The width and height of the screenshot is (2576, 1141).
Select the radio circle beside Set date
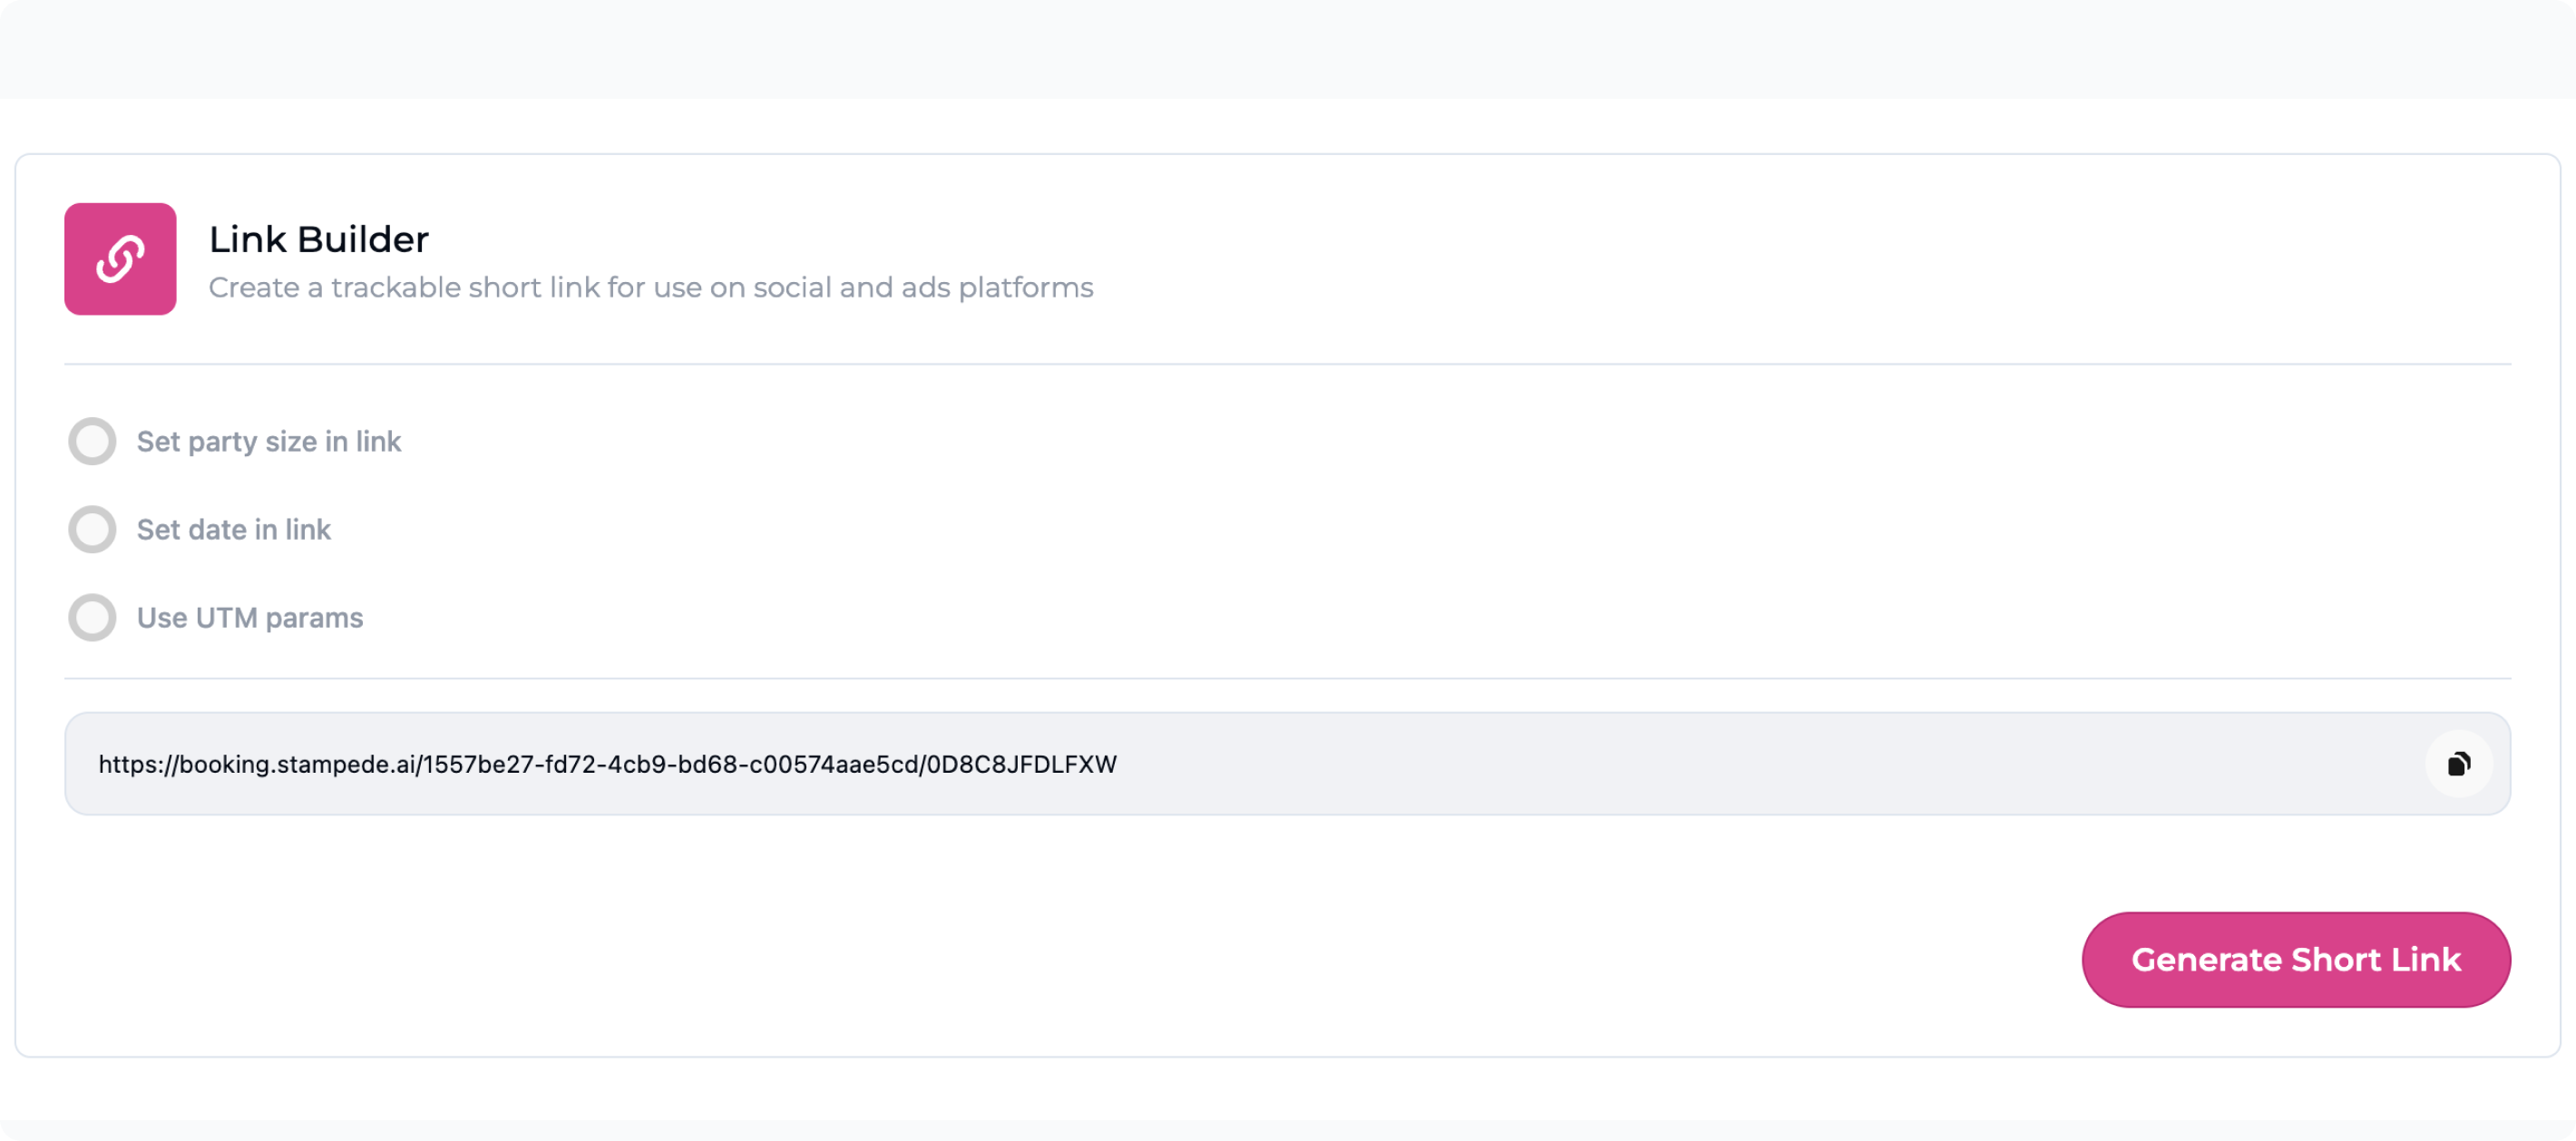click(92, 529)
